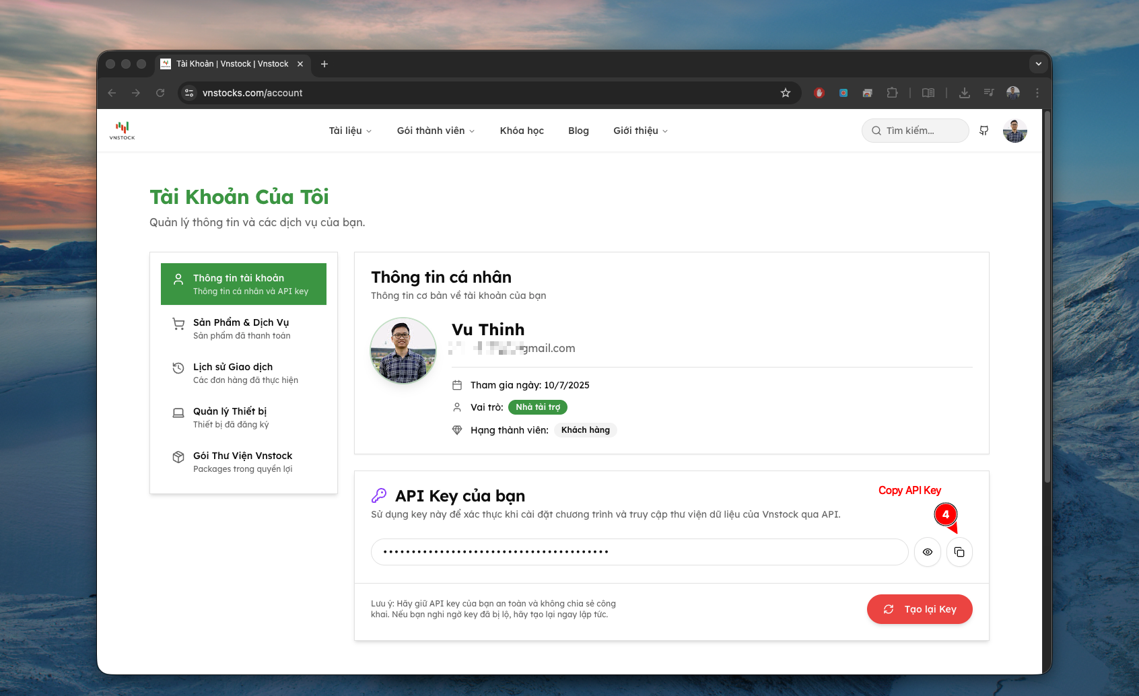
Task: Expand the Giới thiệu dropdown
Action: point(640,131)
